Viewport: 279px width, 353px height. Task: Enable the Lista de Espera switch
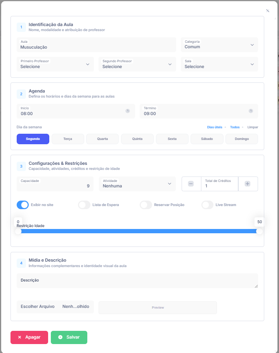84,205
